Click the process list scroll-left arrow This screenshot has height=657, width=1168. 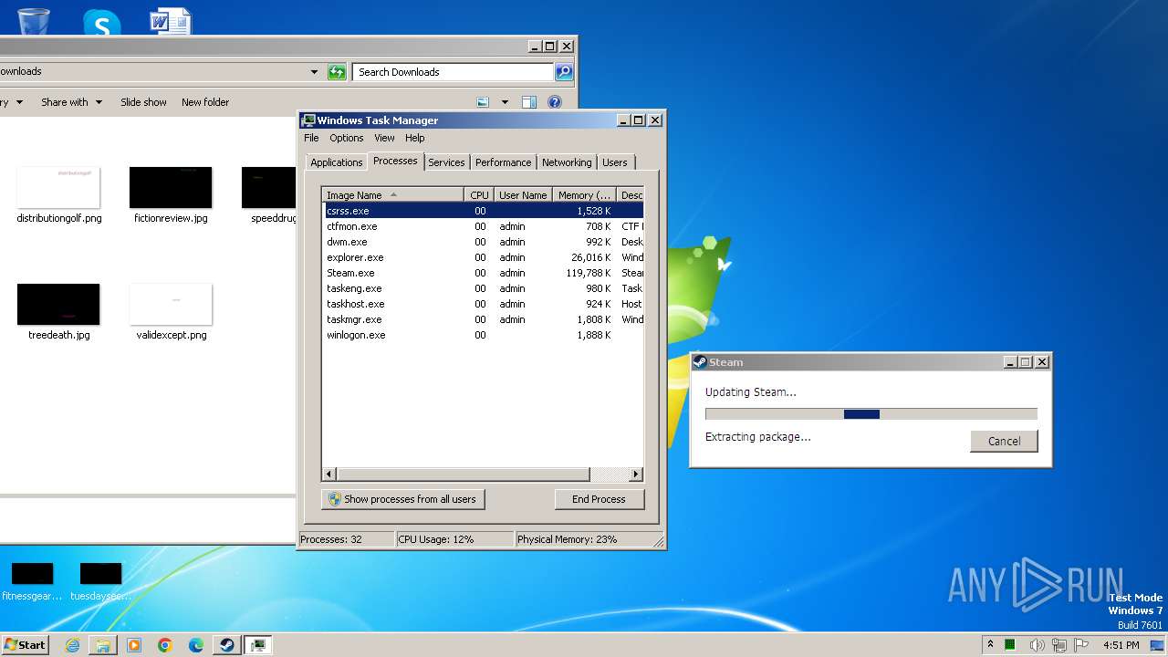329,474
